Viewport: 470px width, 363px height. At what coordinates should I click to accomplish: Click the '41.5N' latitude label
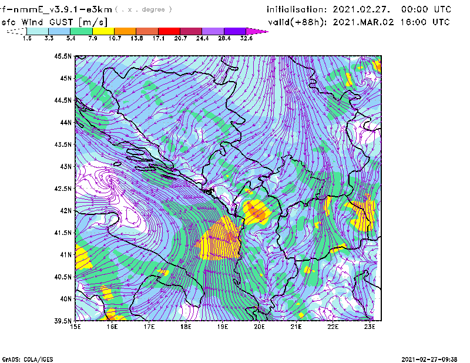coord(63,233)
